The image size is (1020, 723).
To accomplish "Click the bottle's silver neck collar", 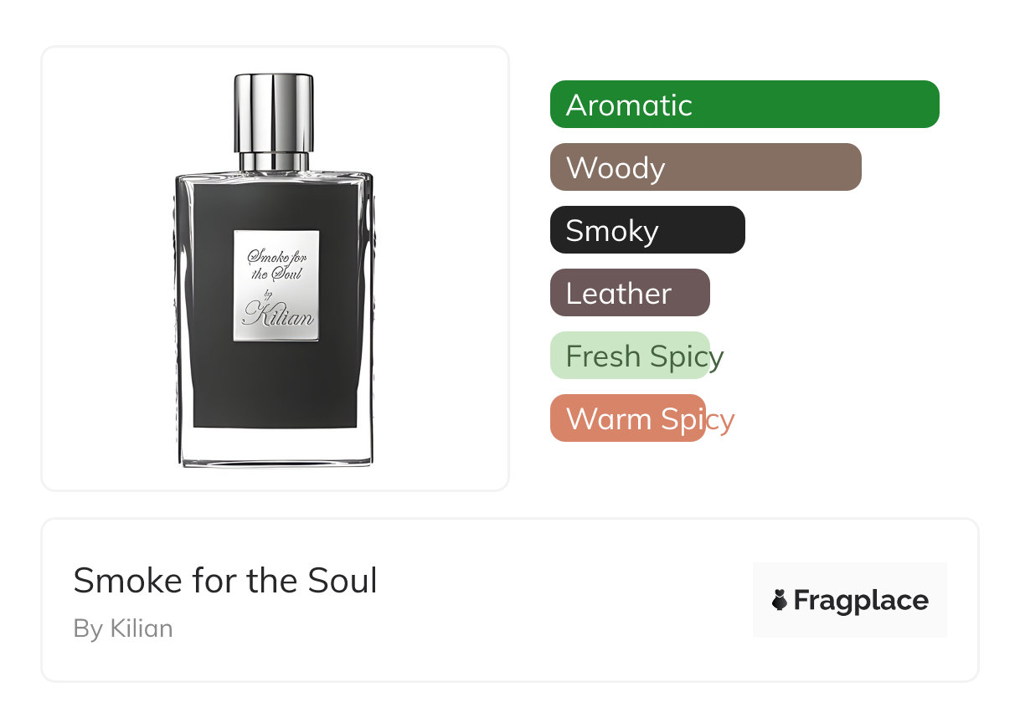I will coord(273,162).
